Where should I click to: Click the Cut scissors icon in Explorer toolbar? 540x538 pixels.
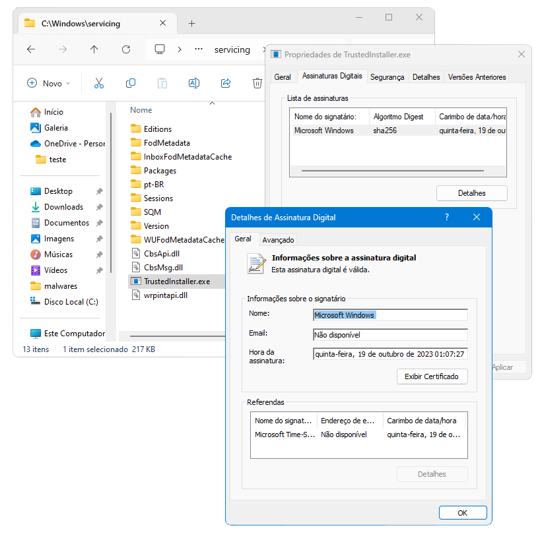pos(99,83)
